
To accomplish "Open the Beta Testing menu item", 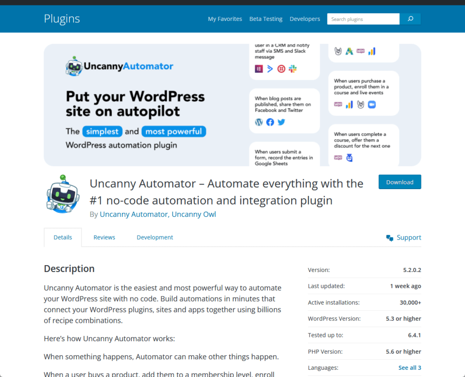I will [x=266, y=19].
